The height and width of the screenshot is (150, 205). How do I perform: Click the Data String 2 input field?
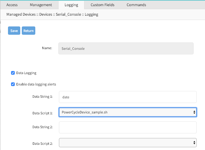(x=128, y=128)
